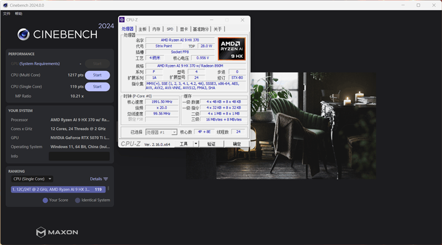Click the 验证 button in CPU-Z
442x245 pixels.
pos(212,144)
